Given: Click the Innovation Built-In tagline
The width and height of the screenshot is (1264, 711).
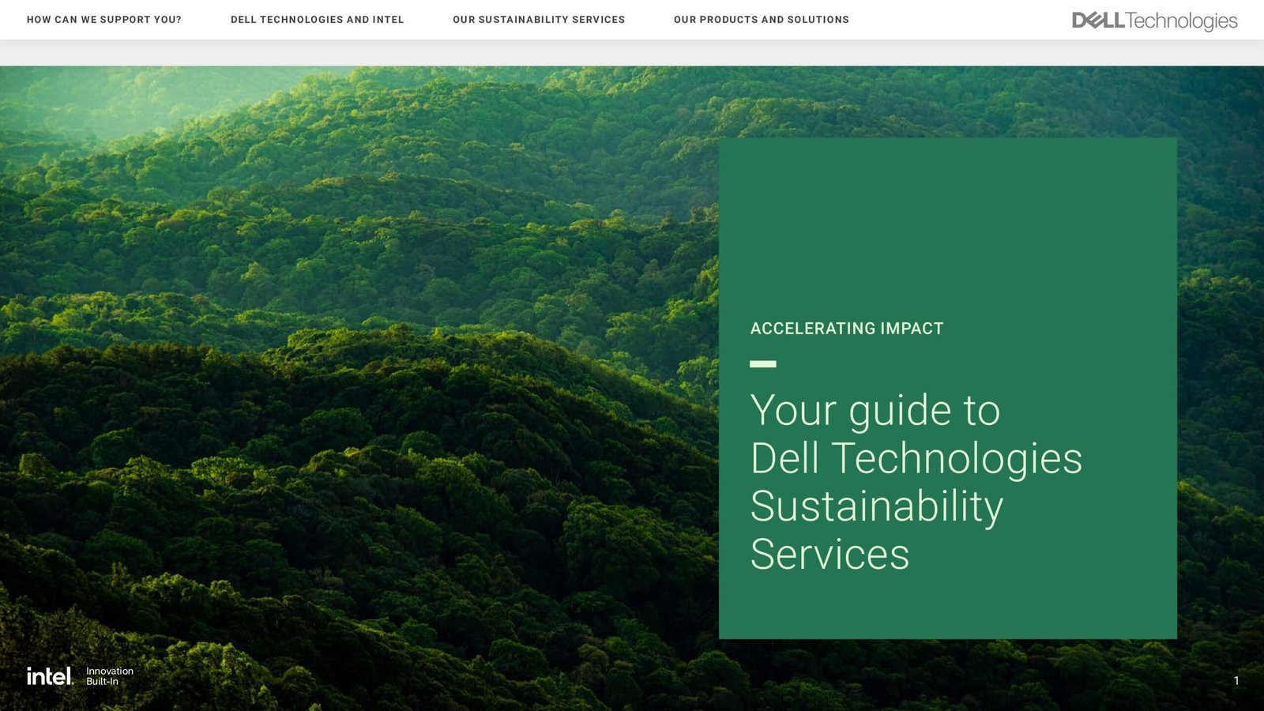Looking at the screenshot, I should pyautogui.click(x=110, y=676).
